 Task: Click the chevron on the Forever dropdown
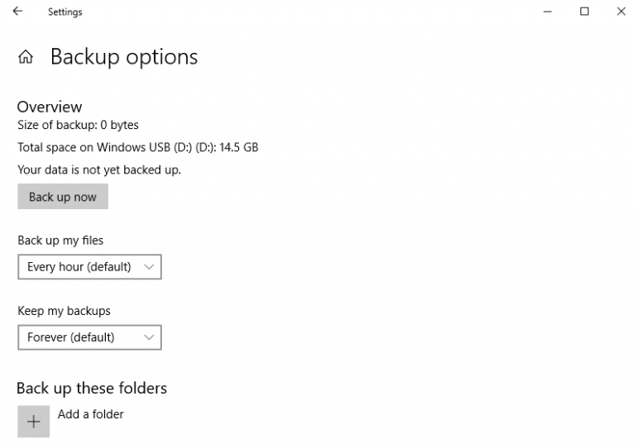(x=149, y=337)
